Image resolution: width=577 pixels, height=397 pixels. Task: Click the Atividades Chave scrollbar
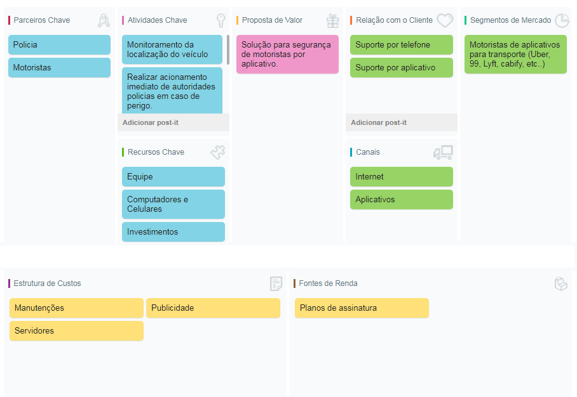tap(227, 49)
